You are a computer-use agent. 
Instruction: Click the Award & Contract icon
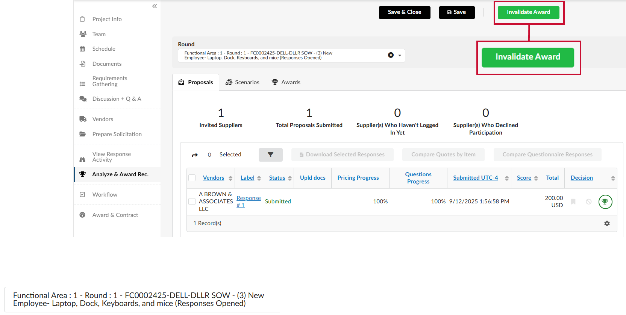pyautogui.click(x=82, y=215)
